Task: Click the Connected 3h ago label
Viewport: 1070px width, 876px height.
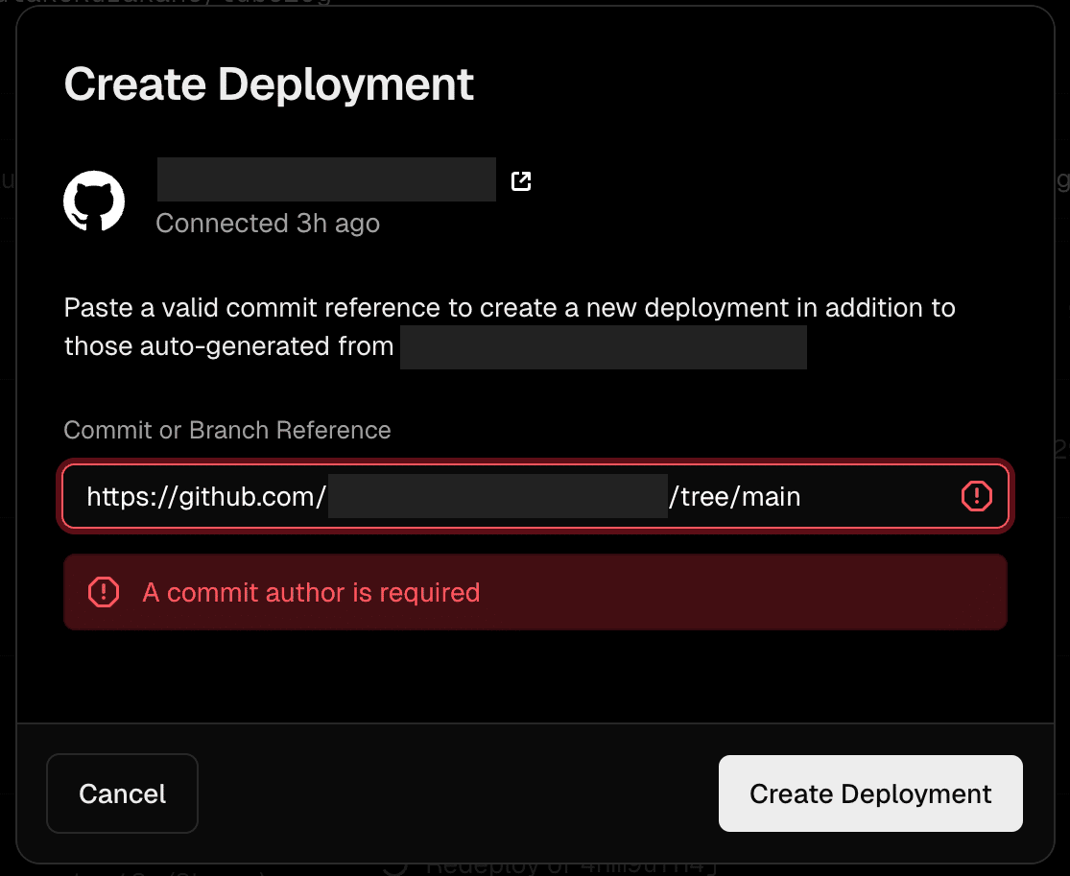Action: pyautogui.click(x=269, y=223)
